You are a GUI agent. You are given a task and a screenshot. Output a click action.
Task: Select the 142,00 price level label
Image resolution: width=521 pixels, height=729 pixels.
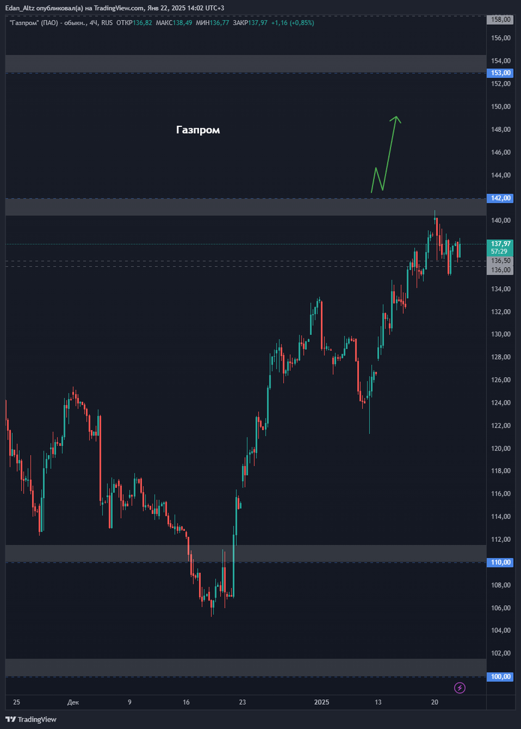click(x=501, y=198)
